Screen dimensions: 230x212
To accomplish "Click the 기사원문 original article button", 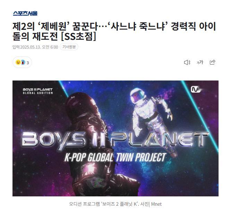I will click(69, 47).
